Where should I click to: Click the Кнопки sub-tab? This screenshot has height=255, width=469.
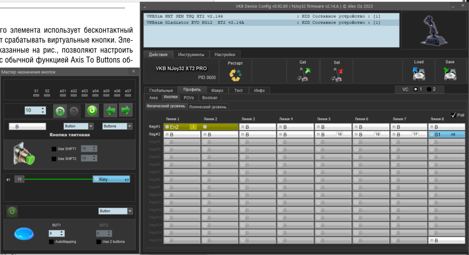tap(171, 97)
